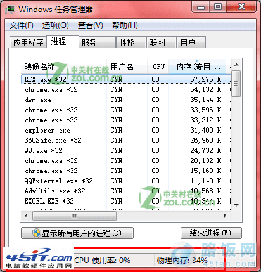261x272 pixels.
Task: Select chrome.exe process using 33,212 K
Action: tap(126, 120)
